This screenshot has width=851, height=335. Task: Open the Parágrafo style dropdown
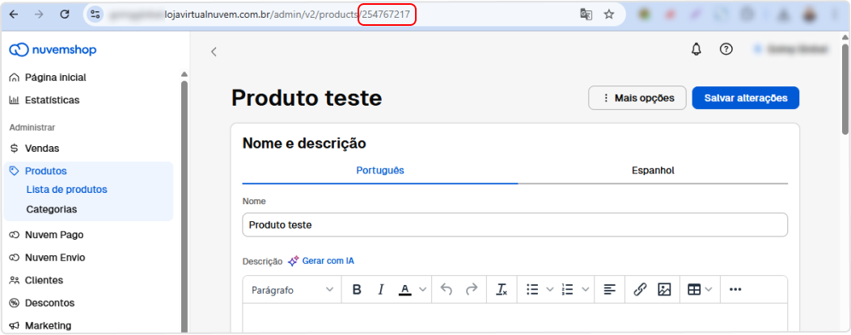(292, 290)
